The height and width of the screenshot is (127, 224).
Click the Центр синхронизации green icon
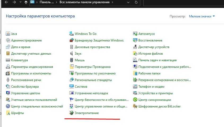coord(135,100)
